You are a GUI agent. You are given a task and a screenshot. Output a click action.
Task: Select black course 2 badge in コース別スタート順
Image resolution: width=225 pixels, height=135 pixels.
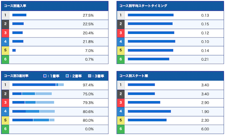[x=121, y=94]
